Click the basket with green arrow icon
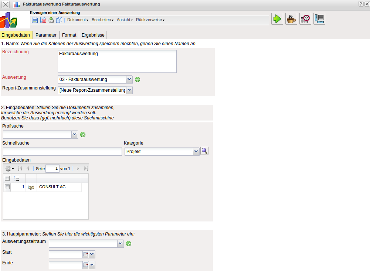 pyautogui.click(x=51, y=20)
